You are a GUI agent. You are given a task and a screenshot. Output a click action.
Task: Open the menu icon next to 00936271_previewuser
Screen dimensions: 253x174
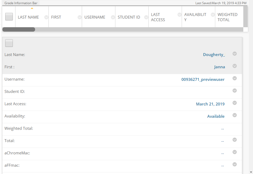pyautogui.click(x=235, y=78)
